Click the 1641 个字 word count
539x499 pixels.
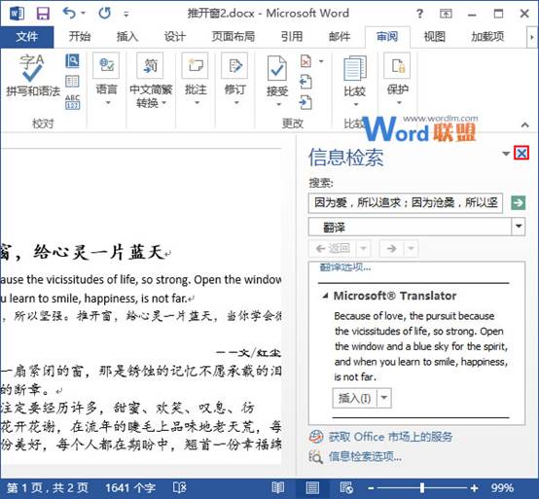coord(130,488)
